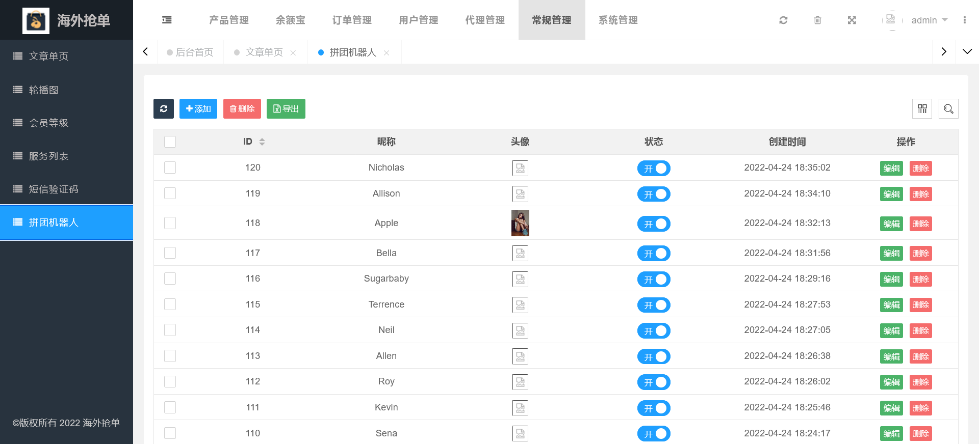Tick the checkbox for row ID 119
Image resolution: width=979 pixels, height=444 pixels.
[170, 193]
